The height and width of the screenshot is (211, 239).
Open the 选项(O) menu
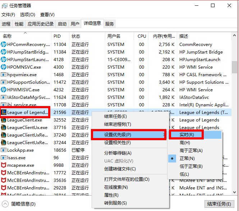point(28,15)
